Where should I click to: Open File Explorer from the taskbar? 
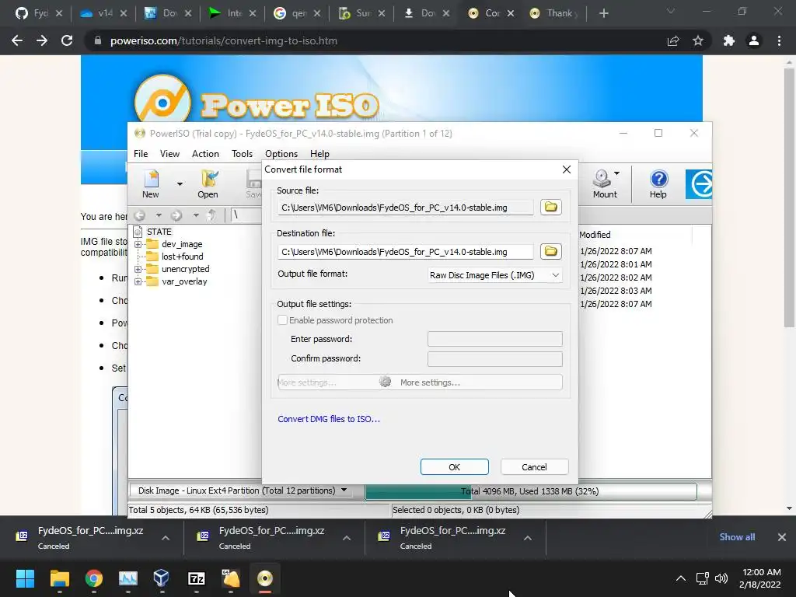click(59, 578)
